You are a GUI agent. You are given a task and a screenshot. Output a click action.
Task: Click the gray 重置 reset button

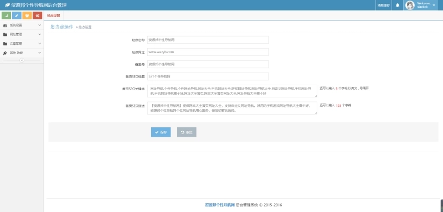coord(187,132)
